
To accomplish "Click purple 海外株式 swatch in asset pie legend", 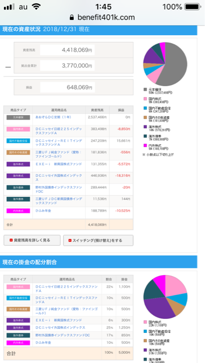I will 145,127.
